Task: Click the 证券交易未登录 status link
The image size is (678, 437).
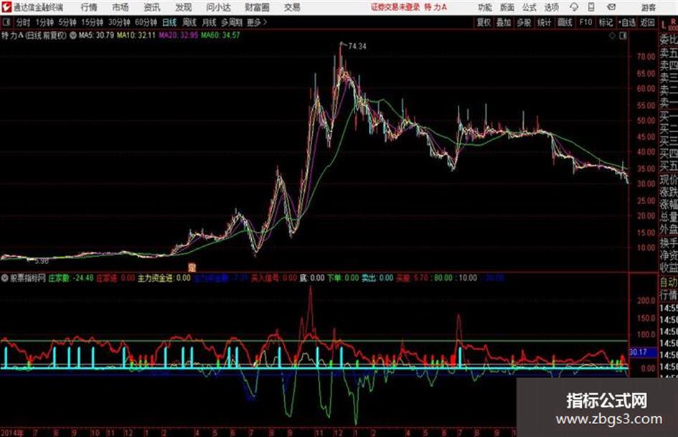Action: 395,7
